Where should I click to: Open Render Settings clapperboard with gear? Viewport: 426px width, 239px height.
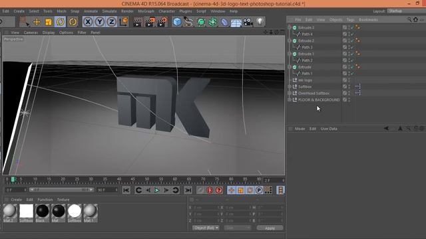coord(162,22)
